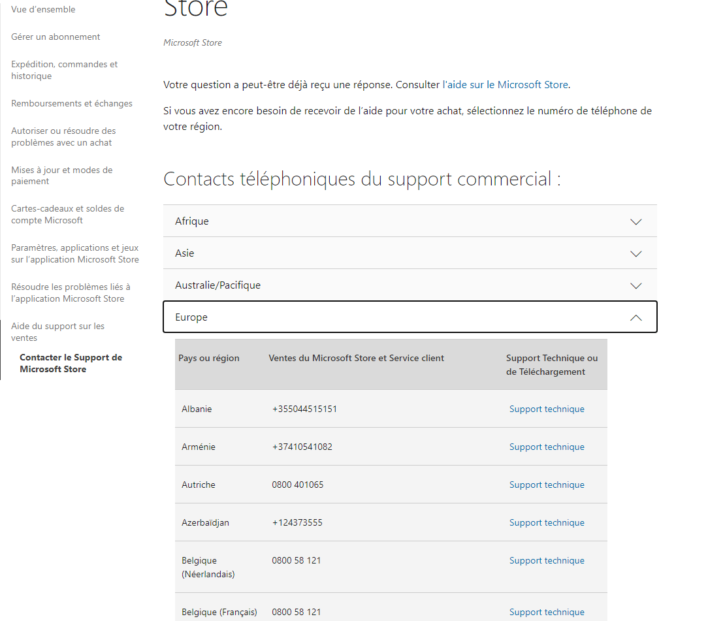Image resolution: width=708 pixels, height=621 pixels.
Task: Click the Albanie phone number +355044515151
Action: tap(305, 409)
